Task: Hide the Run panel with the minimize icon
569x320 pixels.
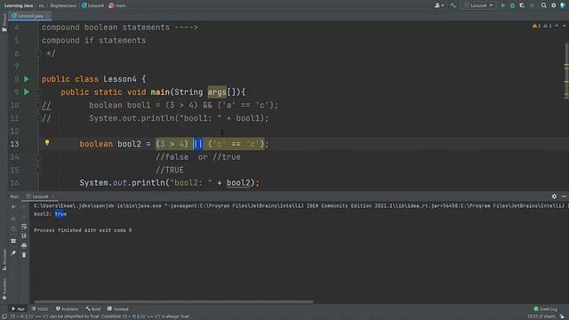Action: coord(564,196)
